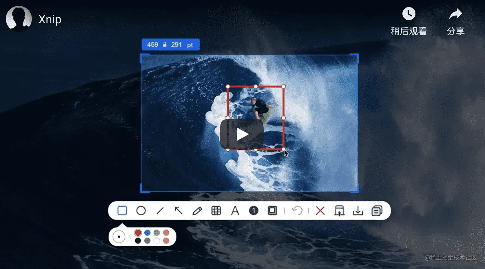Choose the salmon swatch beside light gray swatch
This screenshot has width=485, height=269.
click(166, 233)
